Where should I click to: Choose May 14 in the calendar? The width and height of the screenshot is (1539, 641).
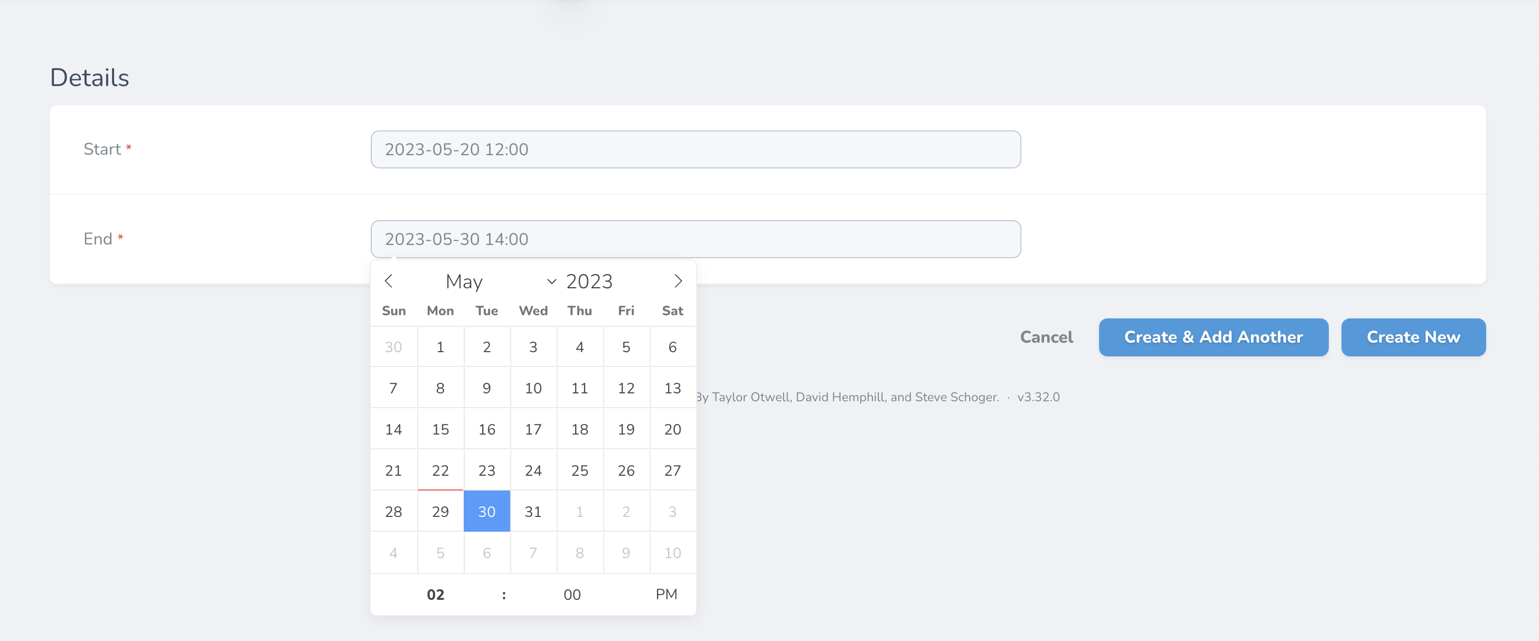(393, 429)
